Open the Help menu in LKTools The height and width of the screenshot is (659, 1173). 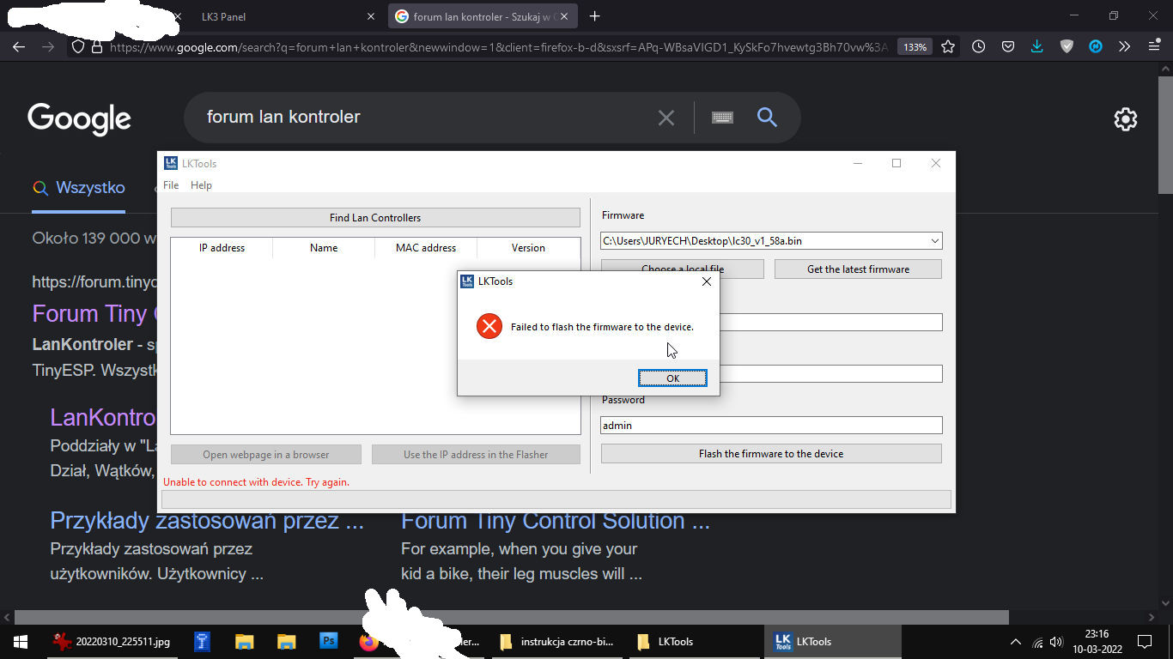(201, 185)
